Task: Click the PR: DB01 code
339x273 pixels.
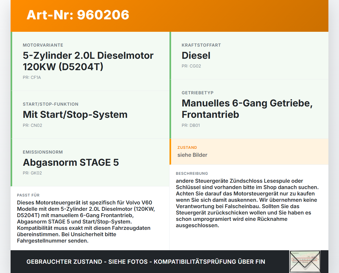Action: click(191, 126)
